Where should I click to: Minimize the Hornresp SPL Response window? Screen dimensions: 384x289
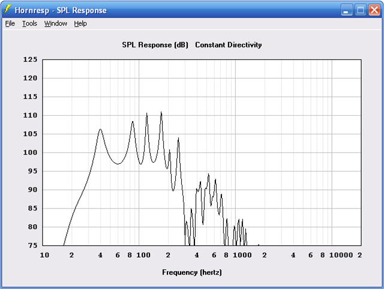coord(347,10)
